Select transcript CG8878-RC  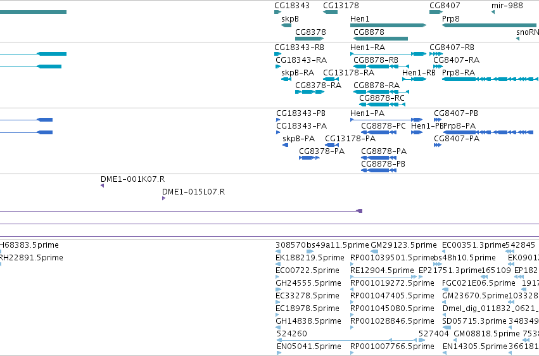[382, 98]
